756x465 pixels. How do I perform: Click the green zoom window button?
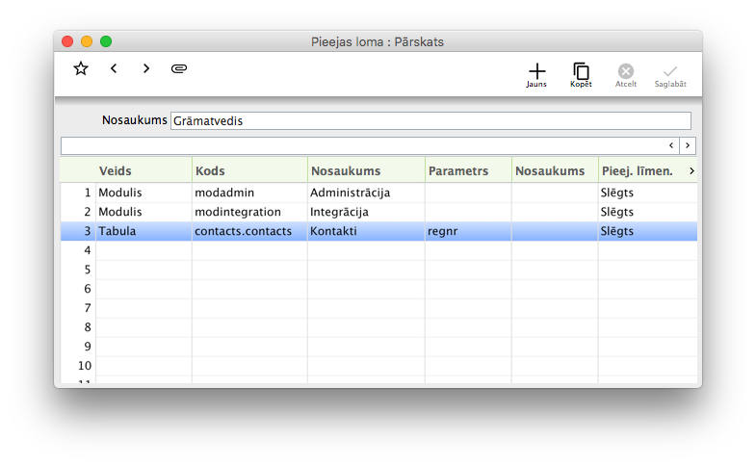click(x=106, y=41)
